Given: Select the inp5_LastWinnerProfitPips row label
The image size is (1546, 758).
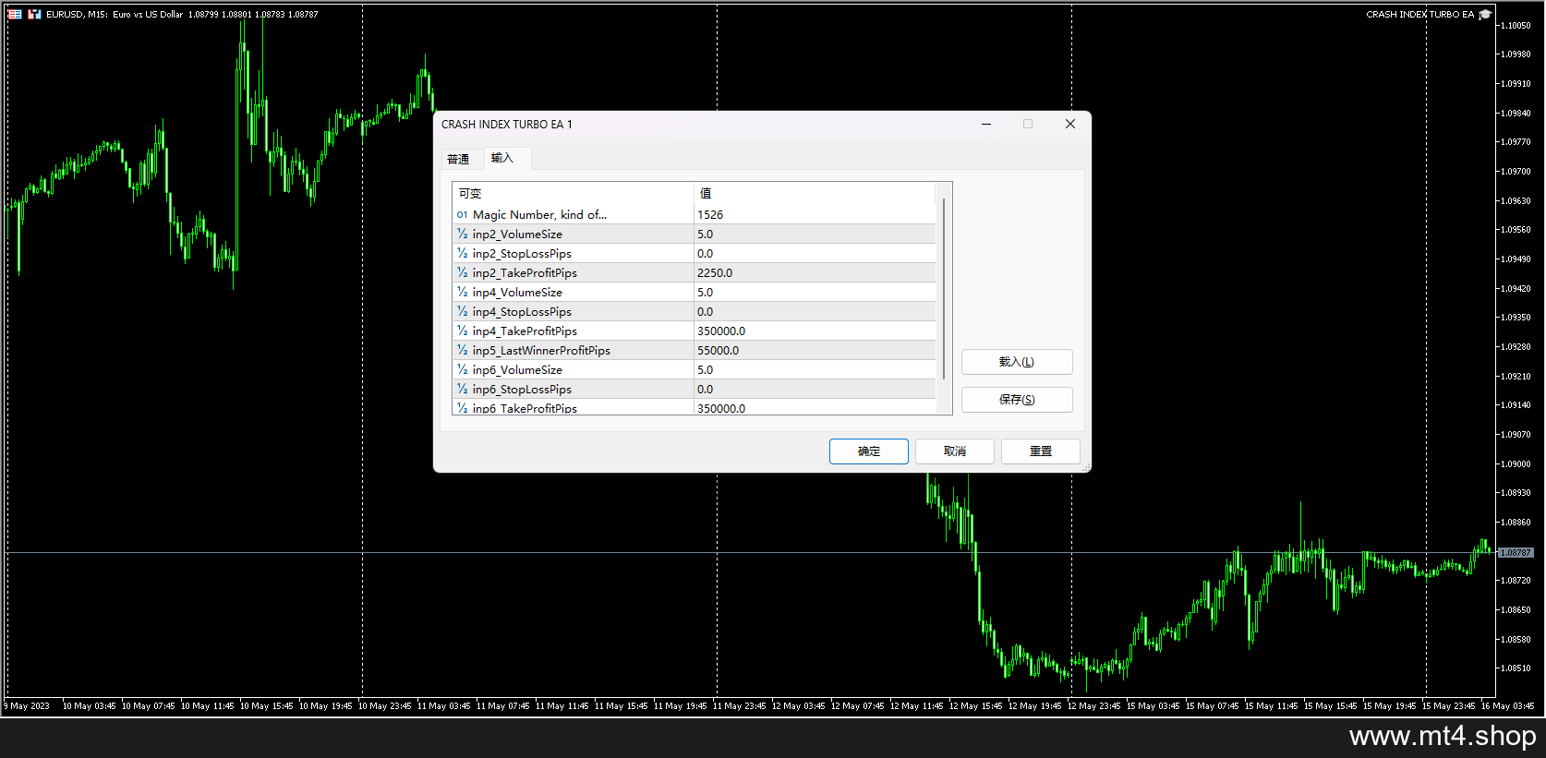Looking at the screenshot, I should pyautogui.click(x=541, y=350).
